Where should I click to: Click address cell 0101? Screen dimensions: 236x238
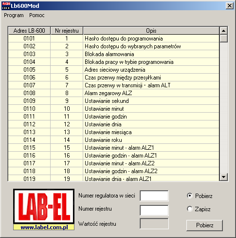pyautogui.click(x=29, y=39)
